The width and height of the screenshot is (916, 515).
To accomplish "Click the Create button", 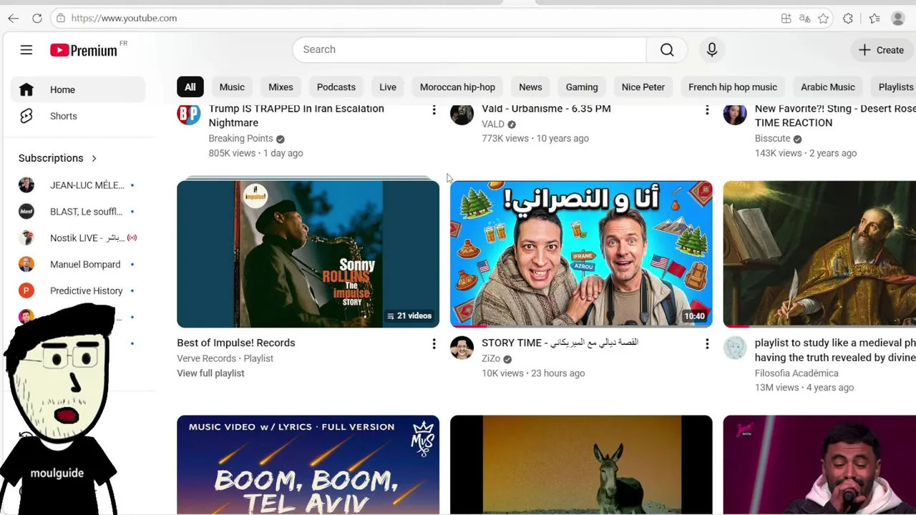I will point(882,50).
